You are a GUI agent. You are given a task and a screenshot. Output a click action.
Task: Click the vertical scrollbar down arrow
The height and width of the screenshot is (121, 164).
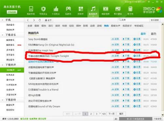pyautogui.click(x=162, y=115)
